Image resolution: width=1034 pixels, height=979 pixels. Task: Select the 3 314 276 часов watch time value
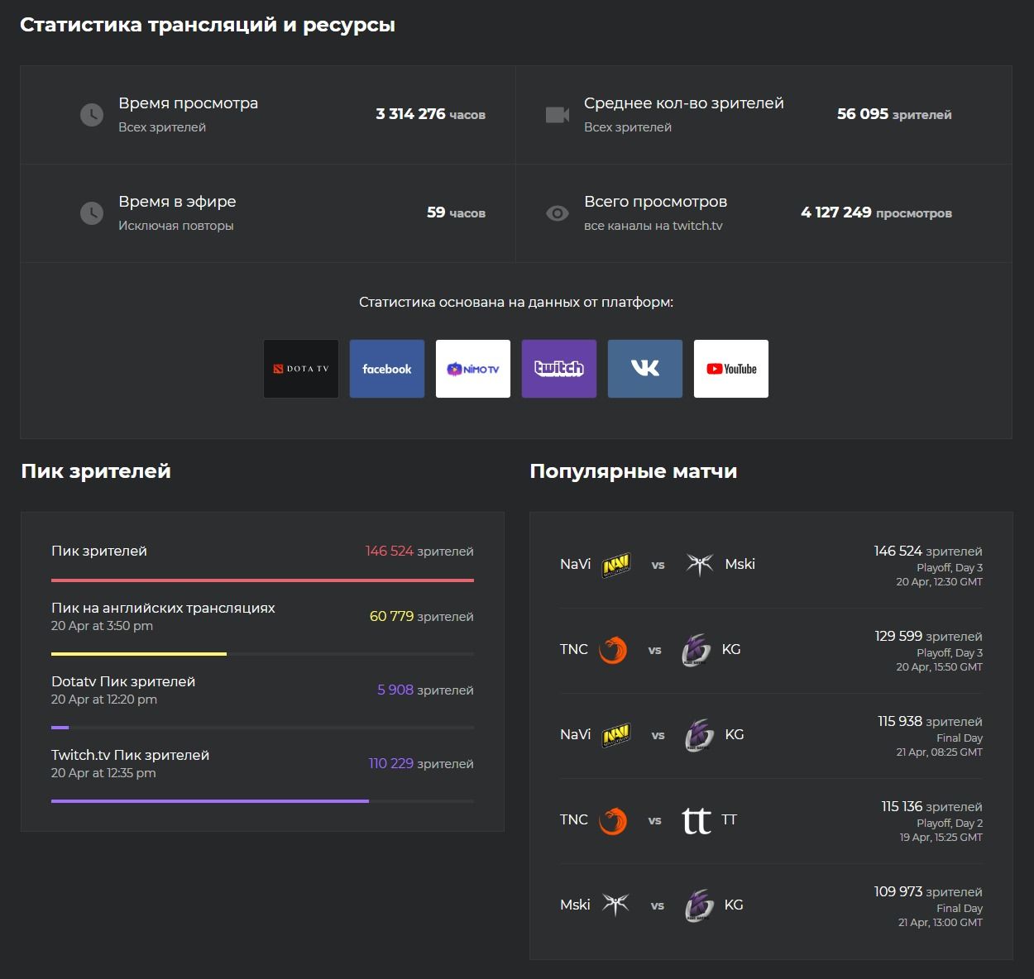click(431, 114)
